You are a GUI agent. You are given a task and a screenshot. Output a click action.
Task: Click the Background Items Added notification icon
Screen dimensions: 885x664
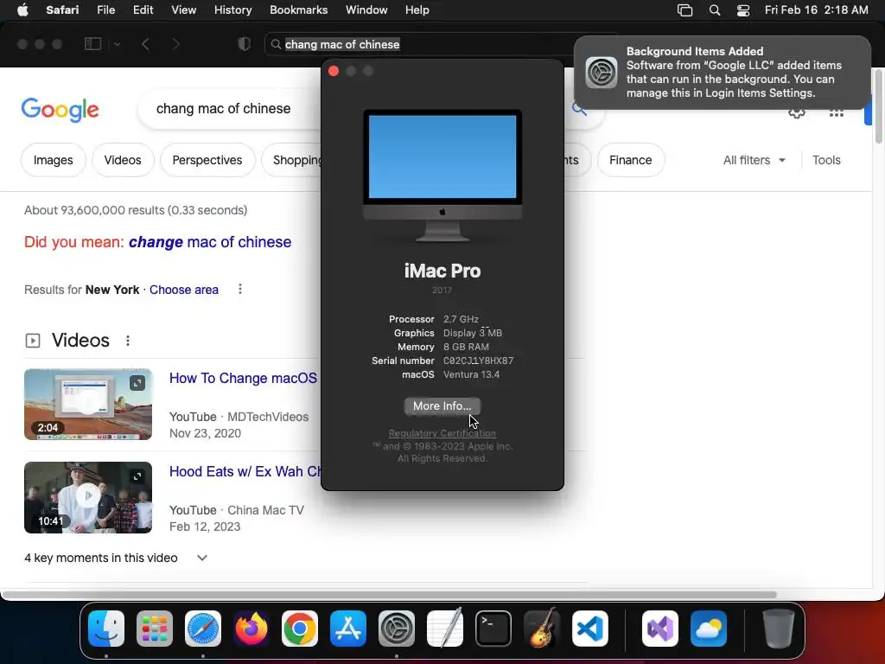602,73
